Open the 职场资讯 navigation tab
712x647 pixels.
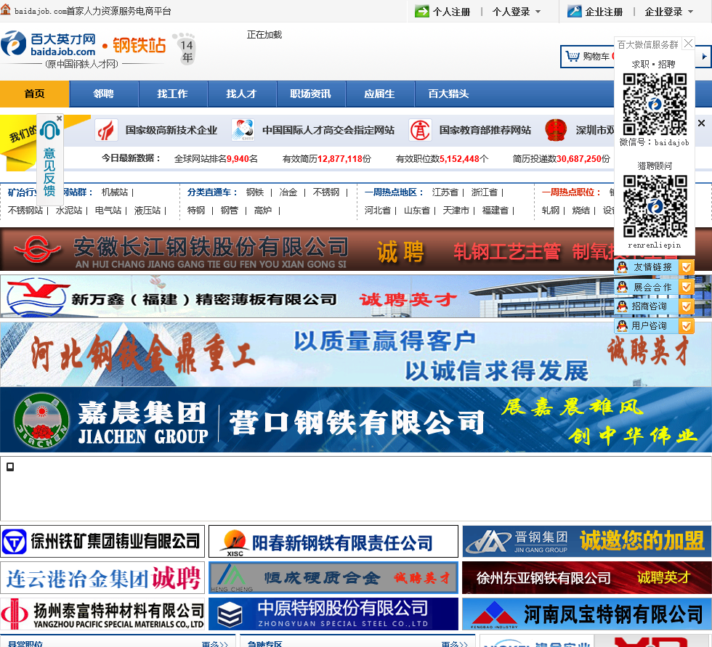click(x=311, y=94)
